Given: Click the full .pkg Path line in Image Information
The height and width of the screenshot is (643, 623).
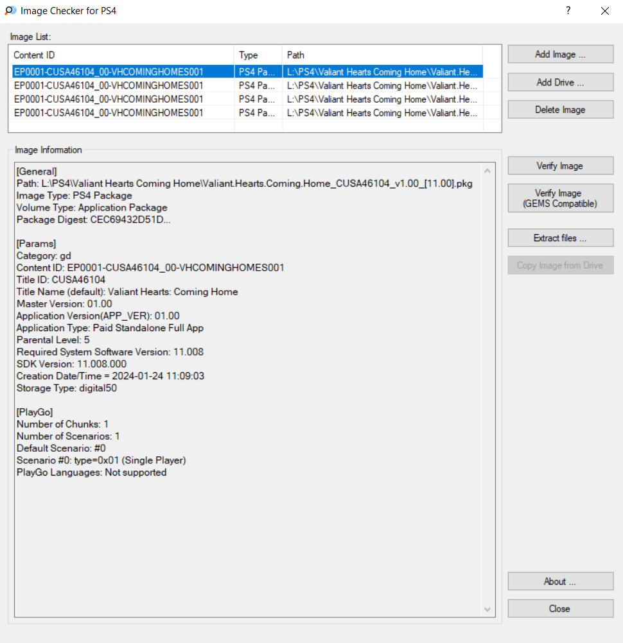Looking at the screenshot, I should coord(245,184).
